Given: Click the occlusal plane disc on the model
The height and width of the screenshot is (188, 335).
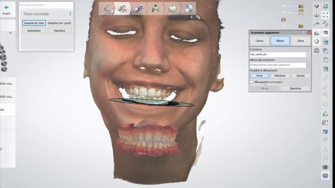Looking at the screenshot, I should coord(152,102).
